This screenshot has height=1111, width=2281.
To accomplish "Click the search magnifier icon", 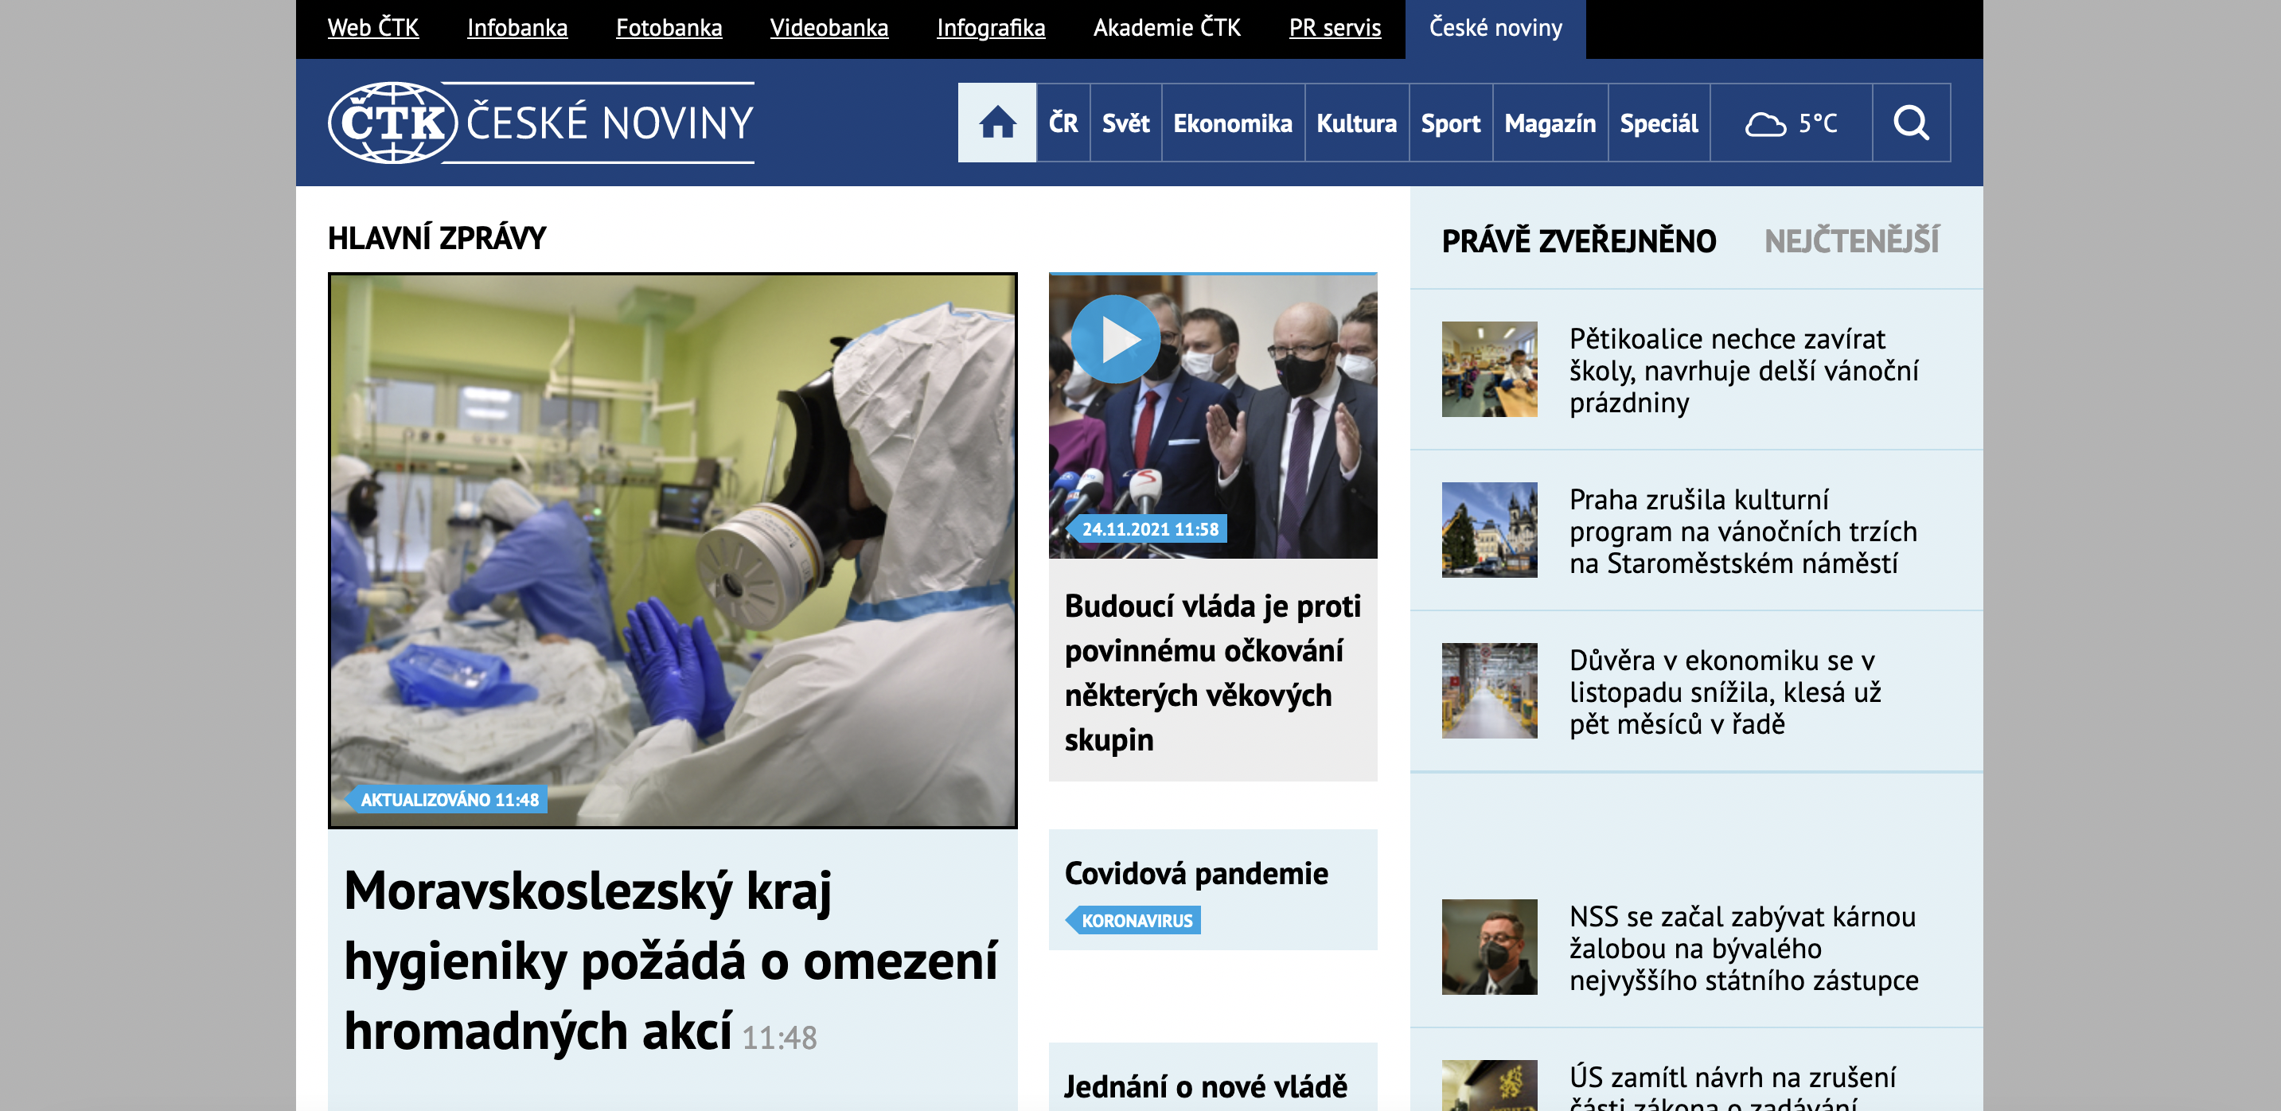I will click(1911, 123).
